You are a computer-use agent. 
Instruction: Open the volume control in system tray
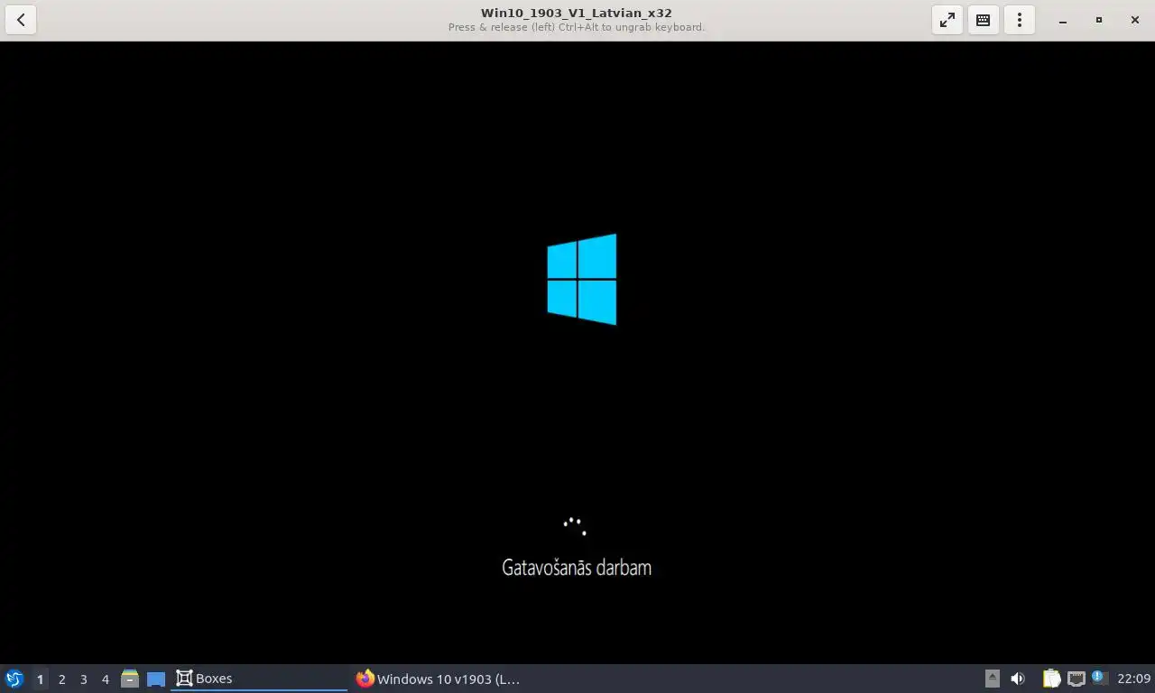[1018, 679]
